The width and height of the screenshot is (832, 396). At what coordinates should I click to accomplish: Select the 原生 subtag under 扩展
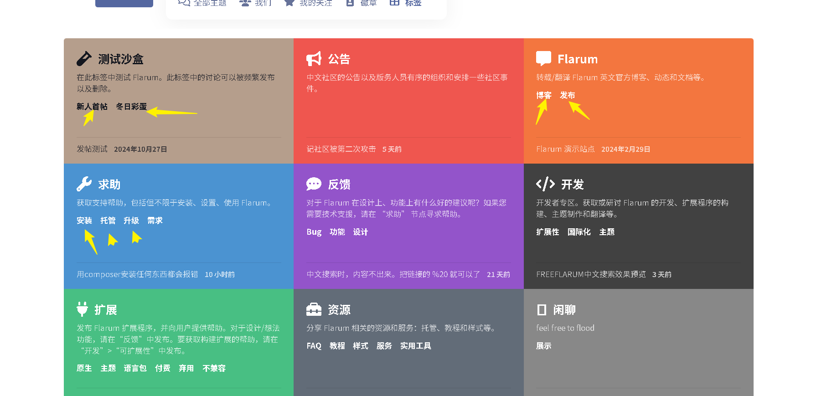(x=84, y=368)
